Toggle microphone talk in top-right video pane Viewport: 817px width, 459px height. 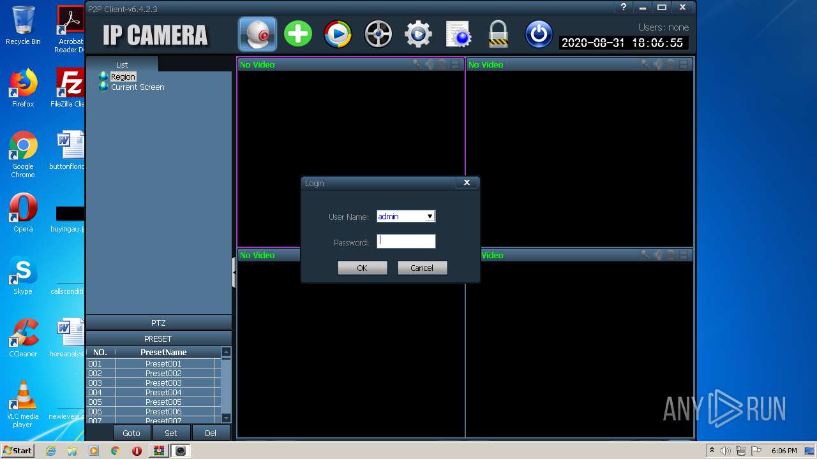coord(645,64)
